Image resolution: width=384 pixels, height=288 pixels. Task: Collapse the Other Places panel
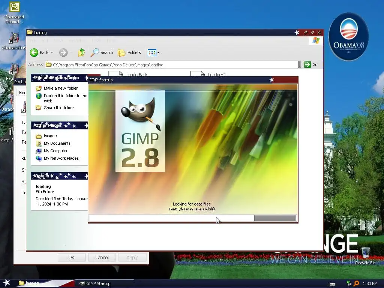coord(59,125)
